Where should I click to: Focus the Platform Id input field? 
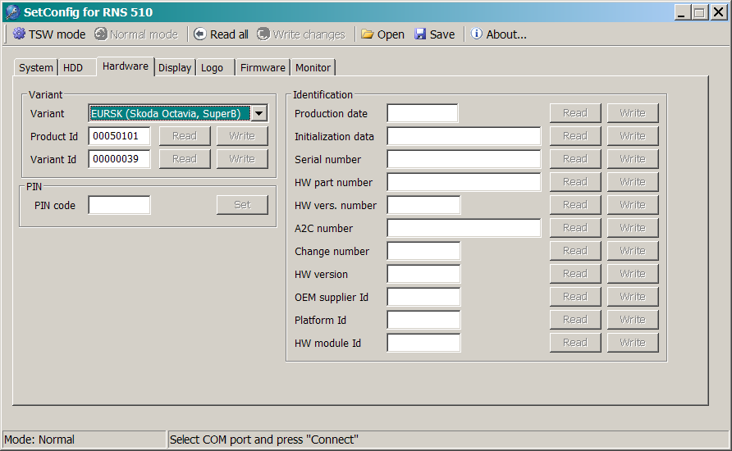[424, 320]
